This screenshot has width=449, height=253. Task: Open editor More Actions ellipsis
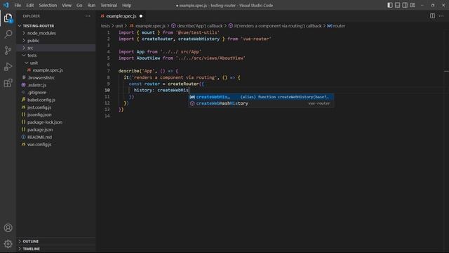click(x=441, y=16)
